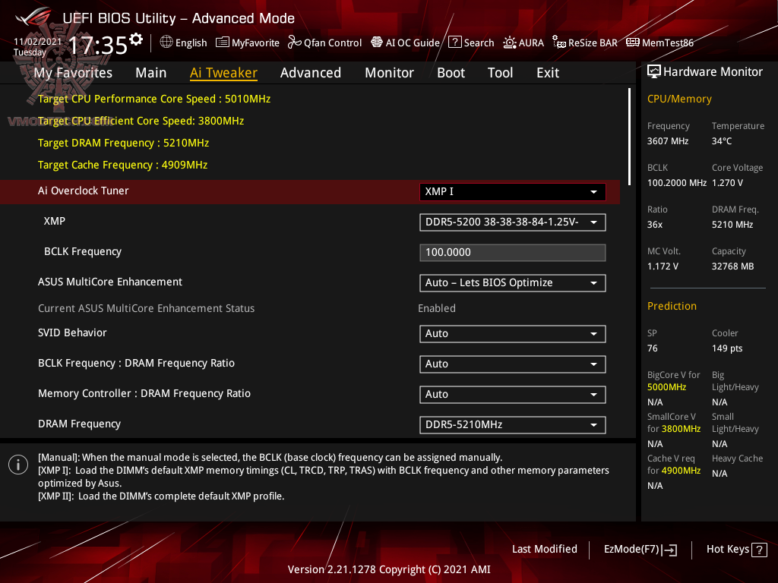
Task: Click the Last Modified button
Action: (544, 550)
